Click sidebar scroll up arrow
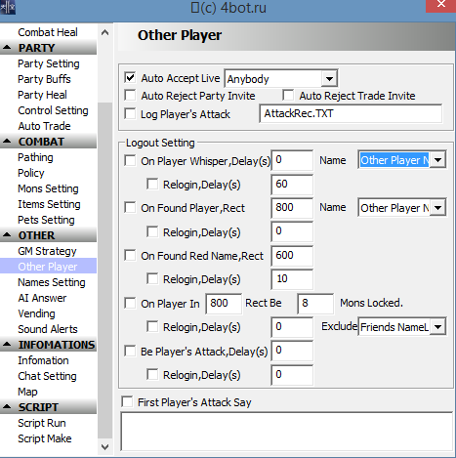The width and height of the screenshot is (456, 458). click(x=104, y=32)
